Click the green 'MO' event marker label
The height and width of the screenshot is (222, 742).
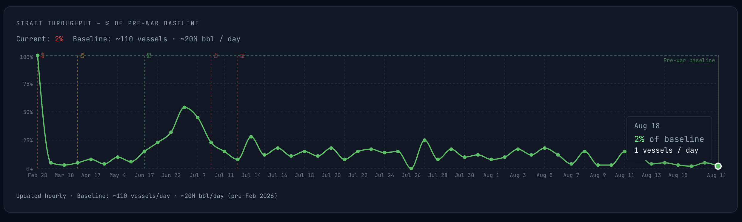point(149,55)
